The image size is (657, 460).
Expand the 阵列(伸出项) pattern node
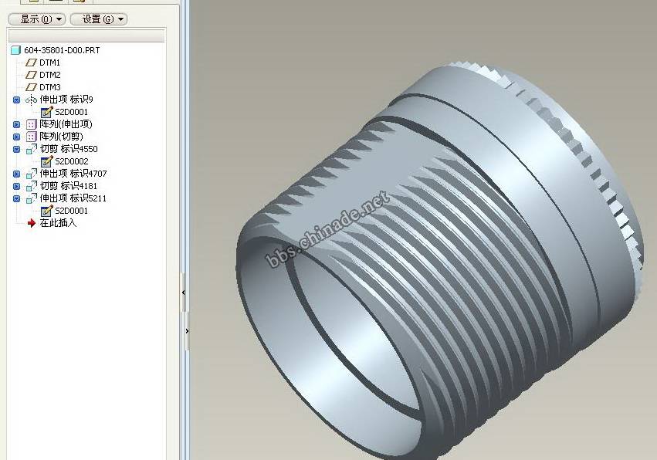16,124
